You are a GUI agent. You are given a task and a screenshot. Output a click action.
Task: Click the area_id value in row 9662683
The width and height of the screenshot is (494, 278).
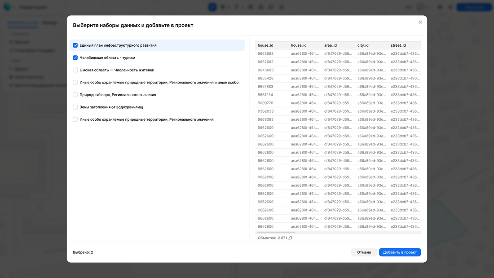(x=338, y=53)
